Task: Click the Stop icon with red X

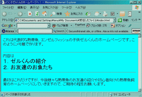Action: pos(30,14)
